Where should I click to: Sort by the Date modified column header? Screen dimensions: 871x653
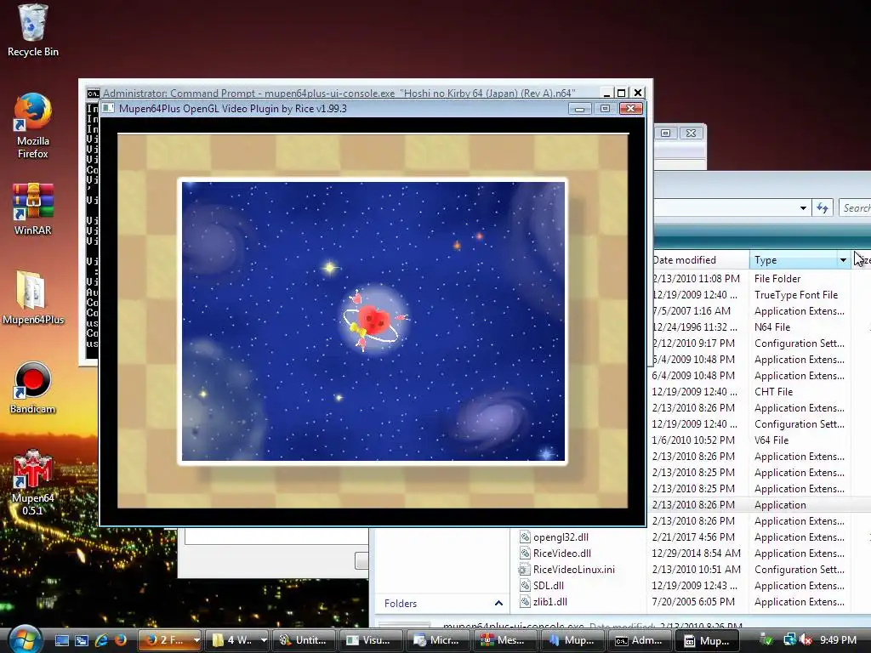(700, 260)
